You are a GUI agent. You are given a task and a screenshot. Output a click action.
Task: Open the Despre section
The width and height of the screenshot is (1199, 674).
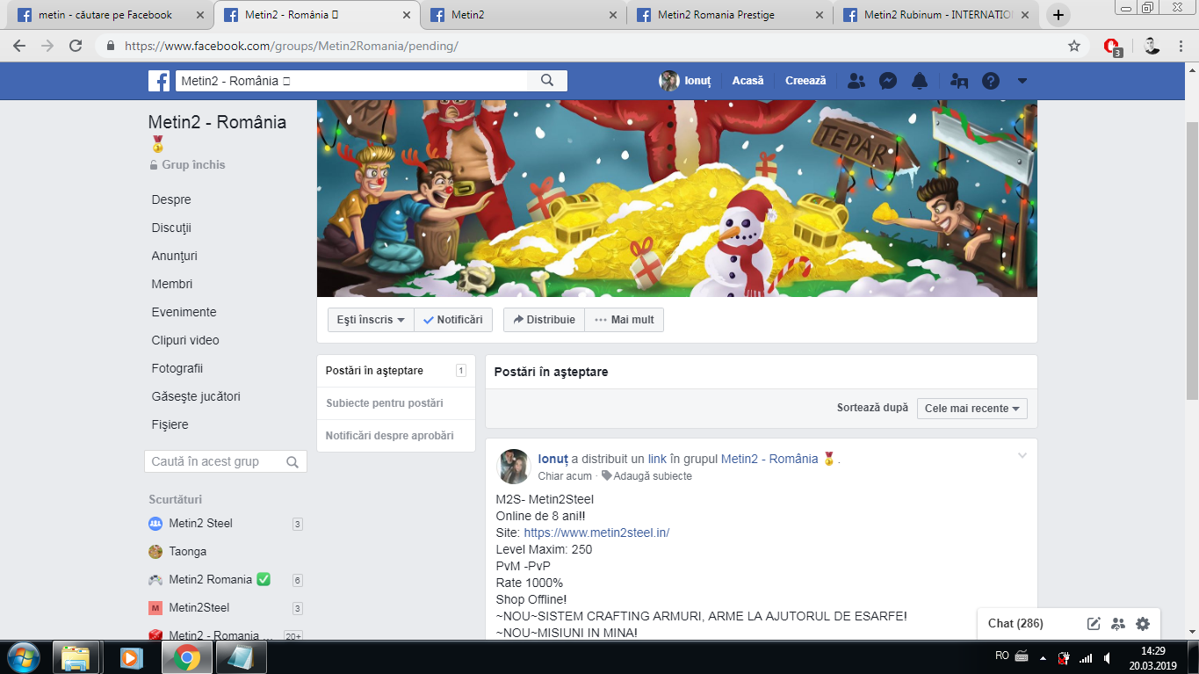click(171, 199)
